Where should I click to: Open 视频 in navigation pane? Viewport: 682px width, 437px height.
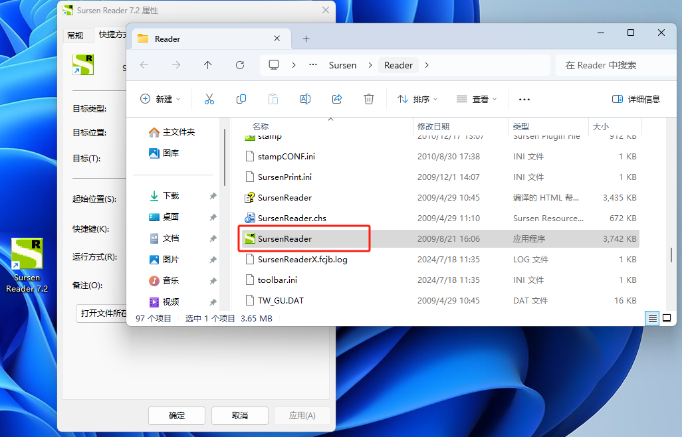(164, 302)
